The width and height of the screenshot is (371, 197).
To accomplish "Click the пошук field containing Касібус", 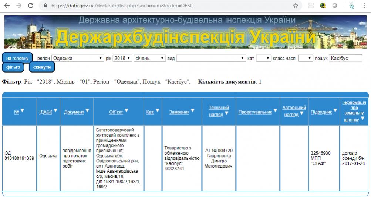I will [345, 58].
